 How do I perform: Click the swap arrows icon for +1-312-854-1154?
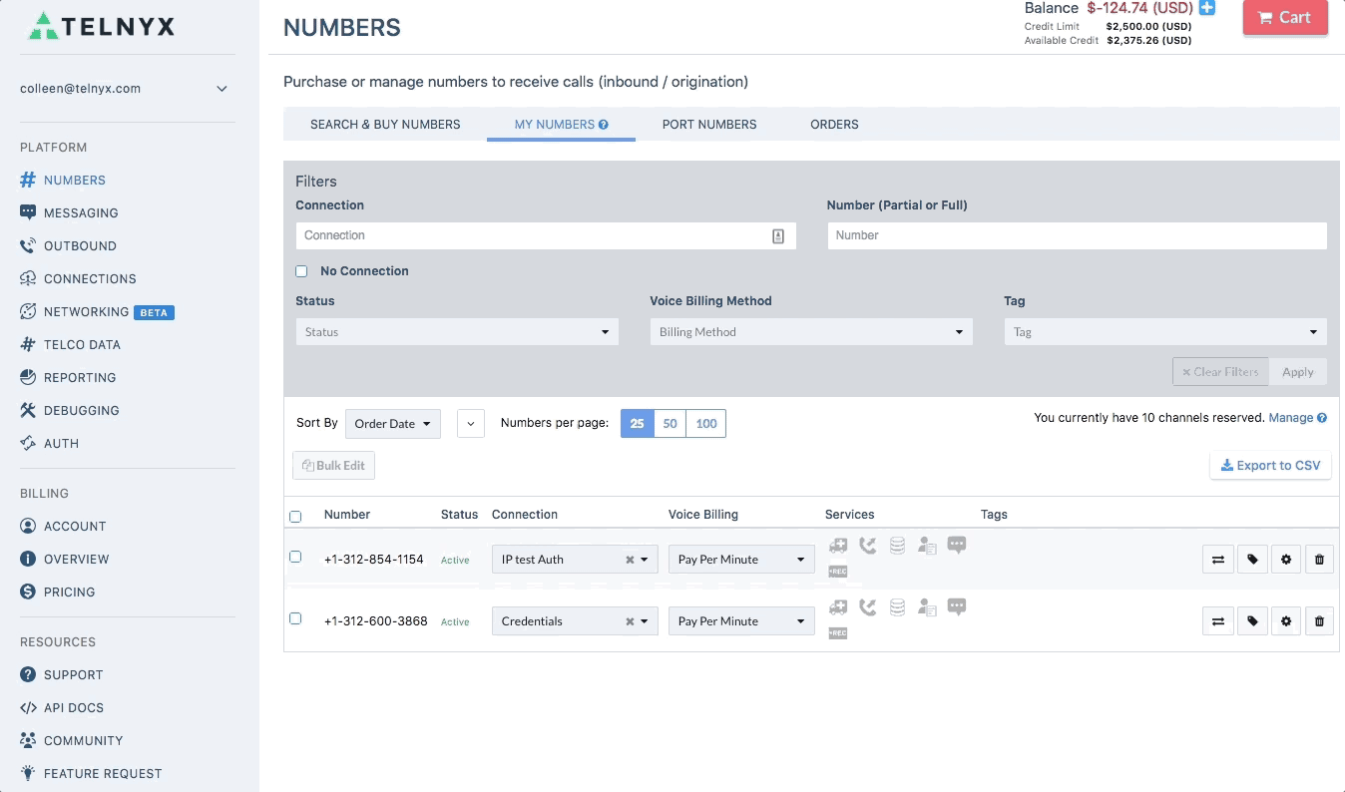pyautogui.click(x=1218, y=560)
